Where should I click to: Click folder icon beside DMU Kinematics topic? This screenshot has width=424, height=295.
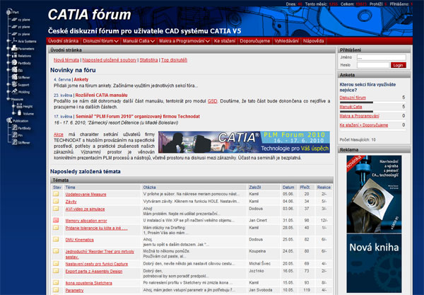point(56,241)
